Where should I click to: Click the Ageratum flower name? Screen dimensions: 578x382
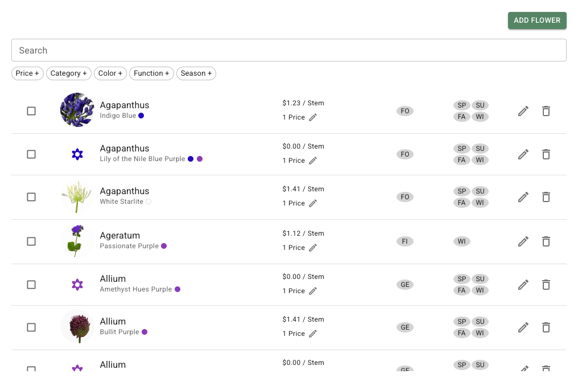(x=120, y=235)
